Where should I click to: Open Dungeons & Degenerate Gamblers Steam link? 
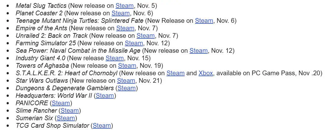pyautogui.click(x=127, y=88)
